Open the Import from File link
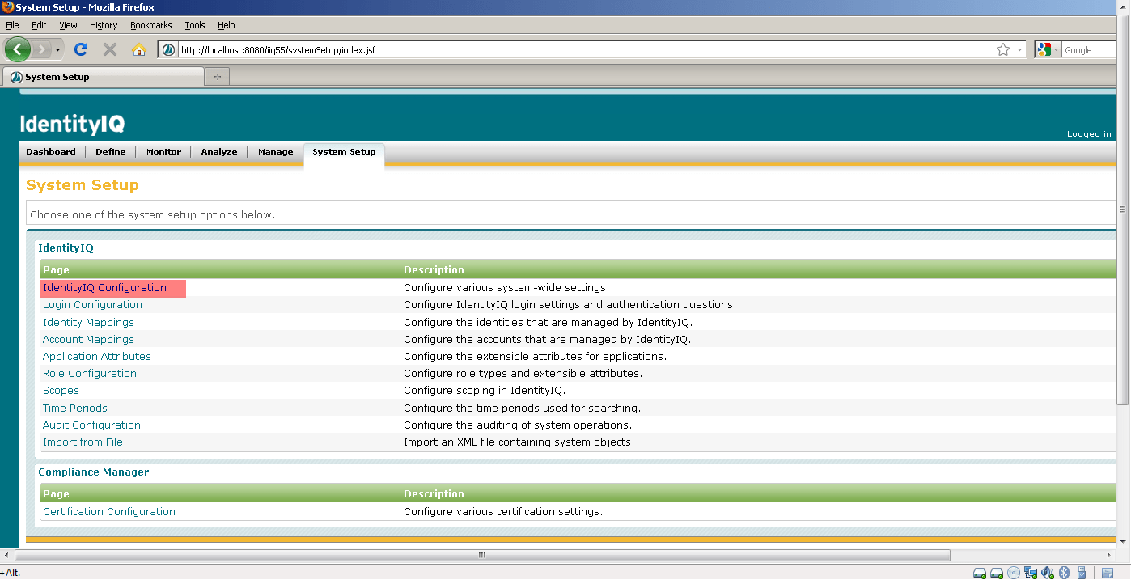1131x580 pixels. coord(83,442)
